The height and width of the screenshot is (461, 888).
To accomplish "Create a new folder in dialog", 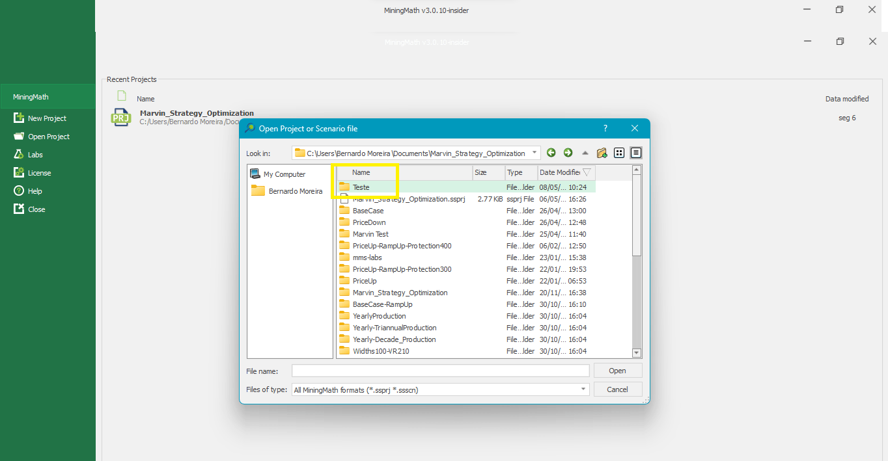I will (x=602, y=153).
